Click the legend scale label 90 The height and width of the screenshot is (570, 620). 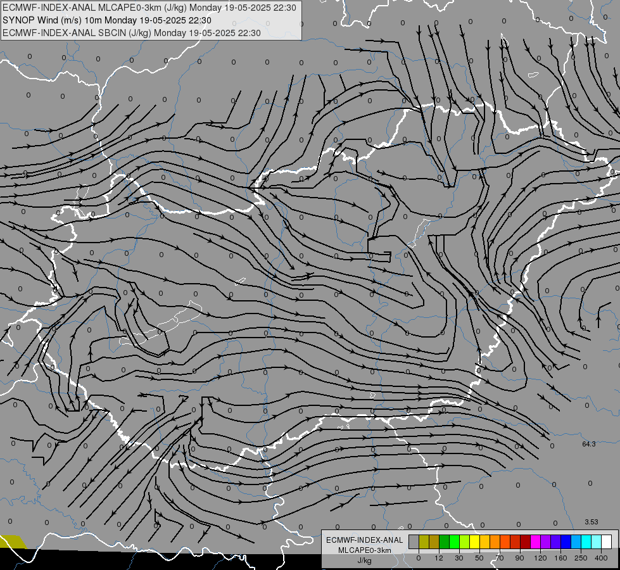(519, 558)
